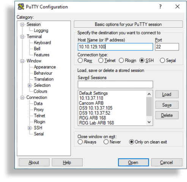Screen dimensions: 187x182
Task: Click the Cancel button
Action: point(167,162)
